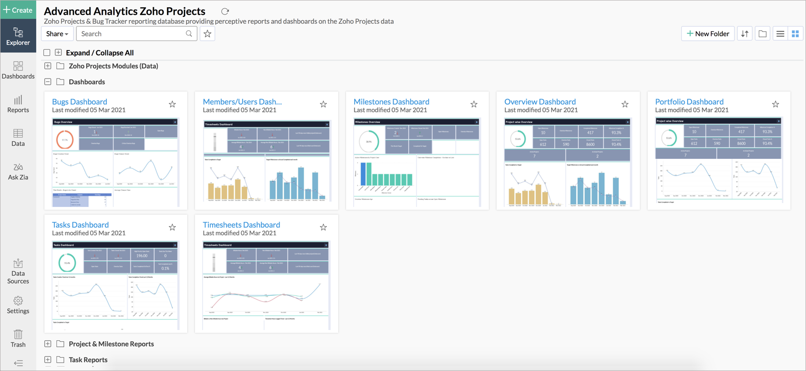Click the sort arrows icon
This screenshot has width=806, height=371.
[x=745, y=34]
